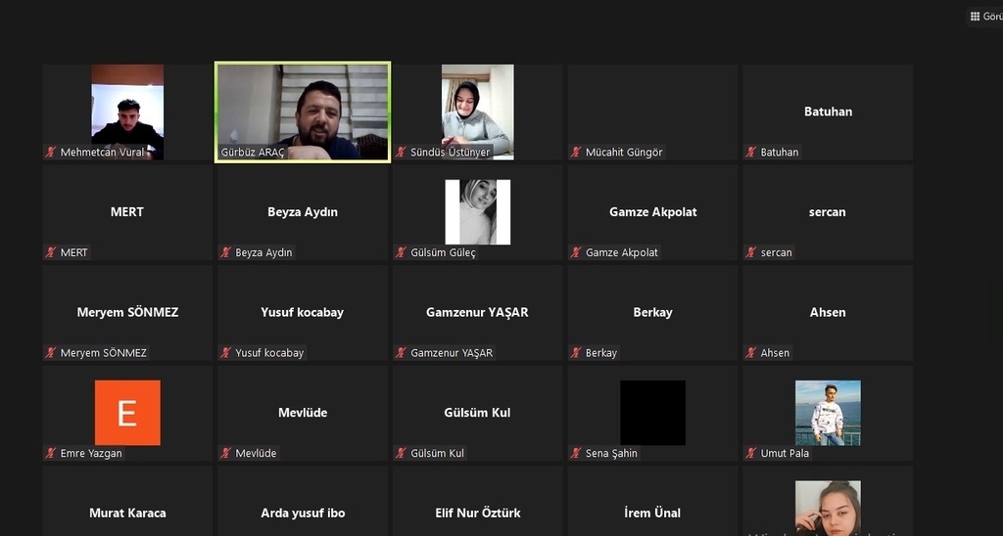The width and height of the screenshot is (1003, 536).
Task: Click muted mic icon next to Sena Şahin
Action: (x=577, y=453)
